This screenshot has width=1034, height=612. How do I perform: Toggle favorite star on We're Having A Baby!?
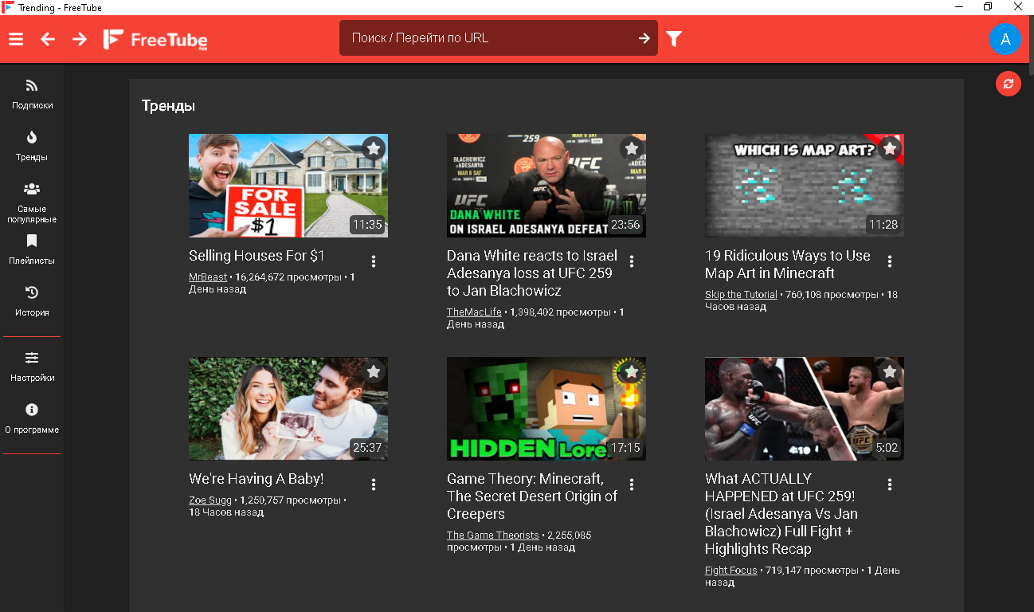click(374, 371)
